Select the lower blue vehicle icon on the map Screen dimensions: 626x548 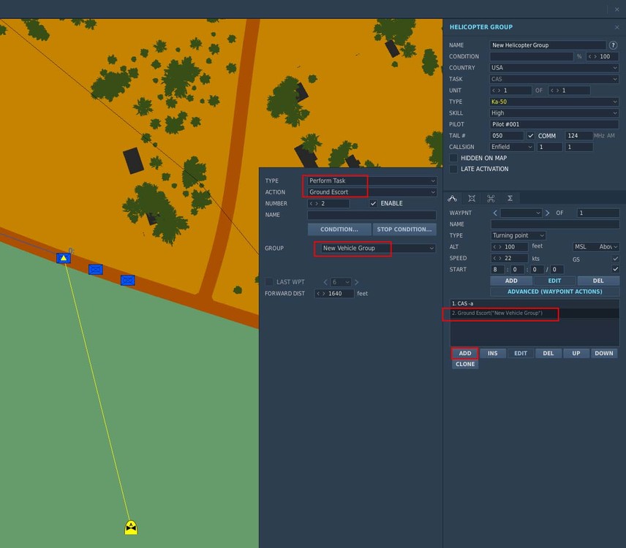[x=128, y=279]
